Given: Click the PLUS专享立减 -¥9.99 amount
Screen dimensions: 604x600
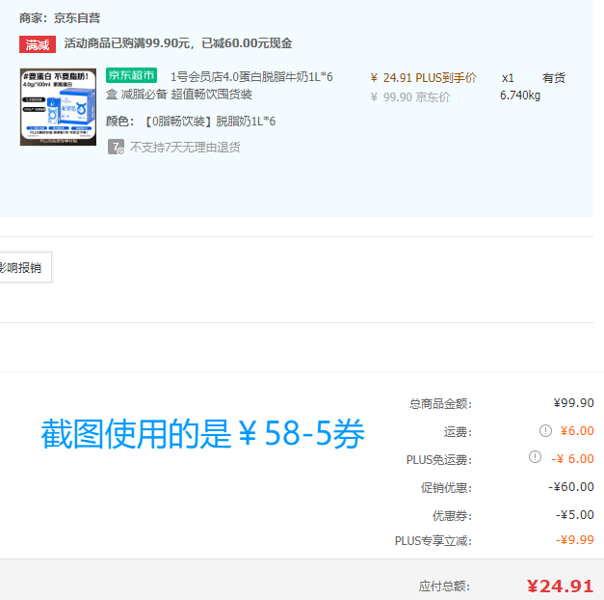Looking at the screenshot, I should pyautogui.click(x=575, y=540).
